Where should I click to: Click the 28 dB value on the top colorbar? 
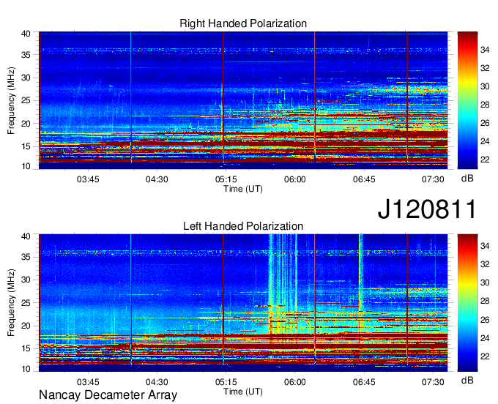pos(485,105)
